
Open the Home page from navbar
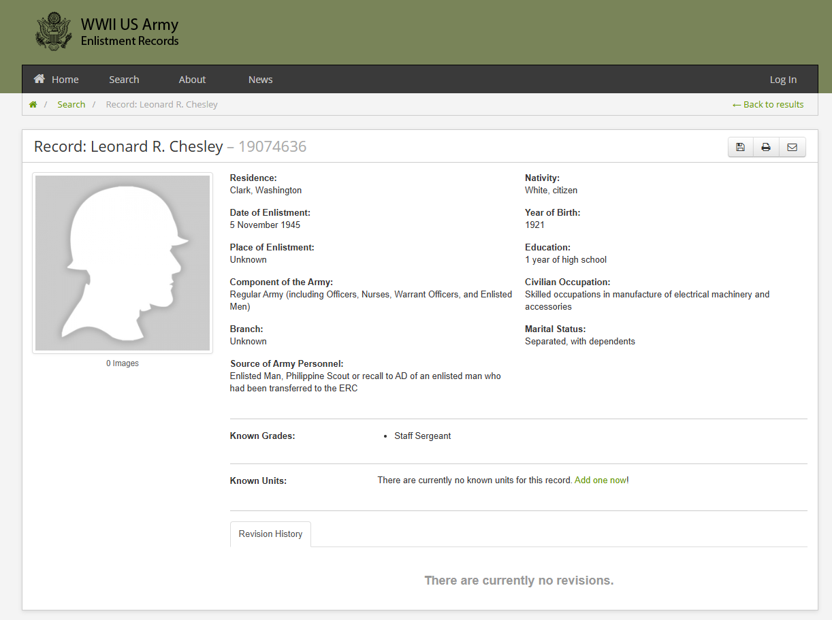click(x=57, y=80)
